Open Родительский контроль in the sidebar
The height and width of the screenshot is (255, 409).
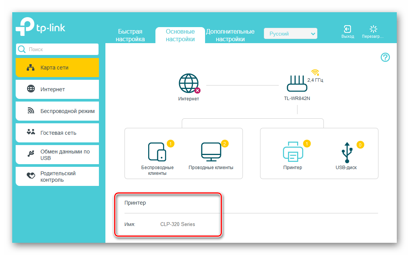pyautogui.click(x=57, y=176)
